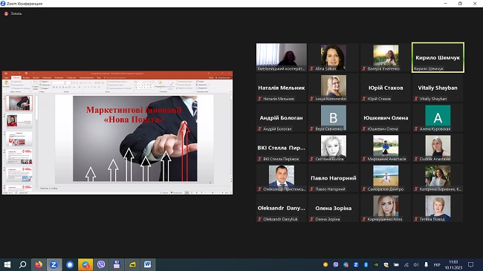Click muted mic icon on Юшкевич Олена tile

(x=364, y=128)
